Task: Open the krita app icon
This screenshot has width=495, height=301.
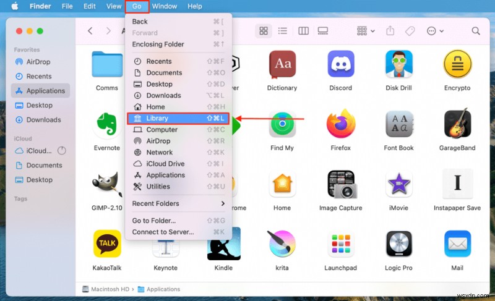Action: click(281, 244)
